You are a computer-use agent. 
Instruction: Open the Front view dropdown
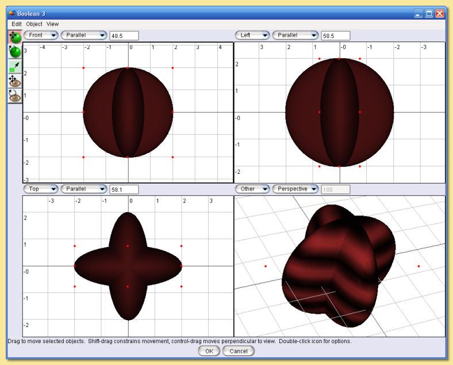coord(41,35)
